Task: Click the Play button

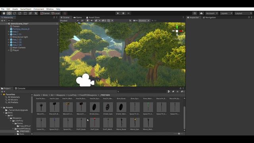Action: (118, 13)
